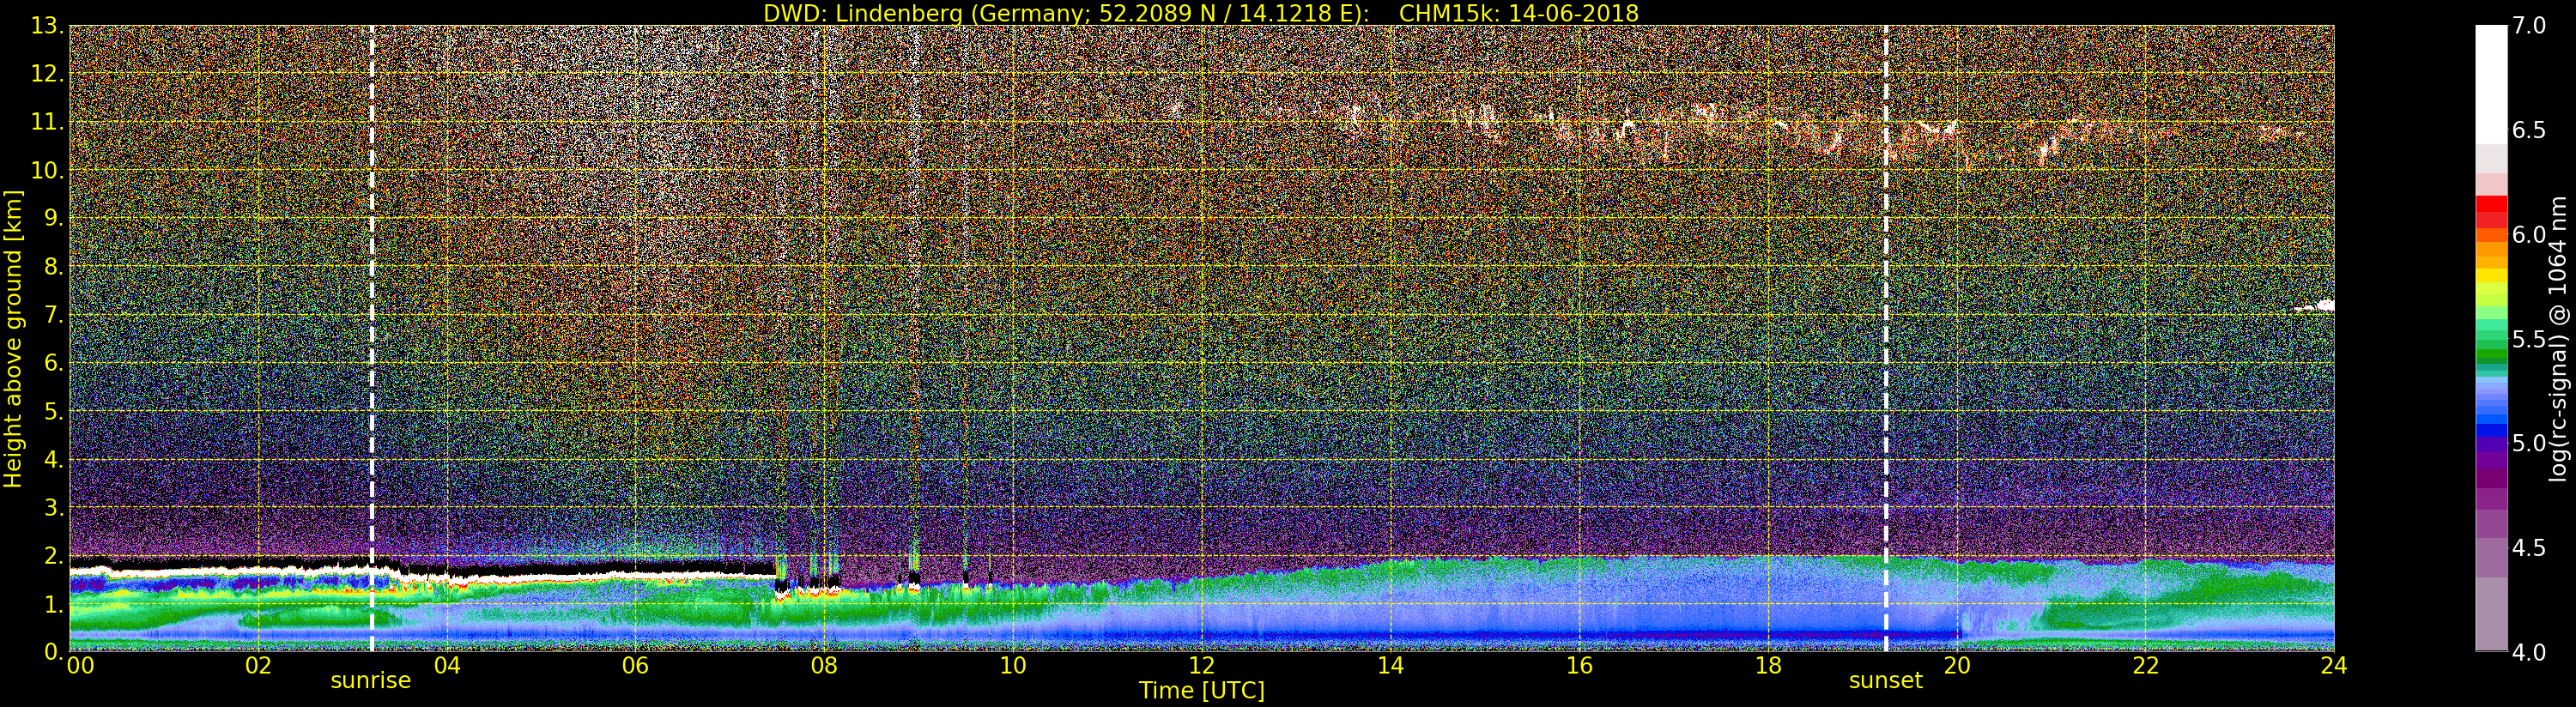Click the colorbar value "6.0"

tap(2529, 234)
